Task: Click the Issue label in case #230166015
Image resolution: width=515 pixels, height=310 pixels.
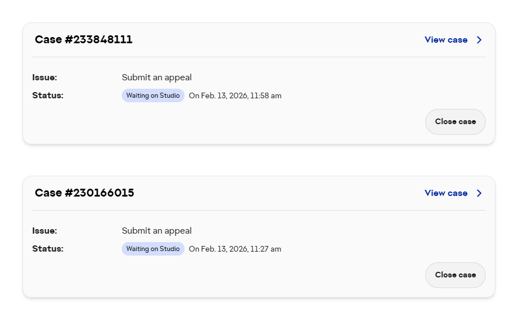Action: pos(45,231)
